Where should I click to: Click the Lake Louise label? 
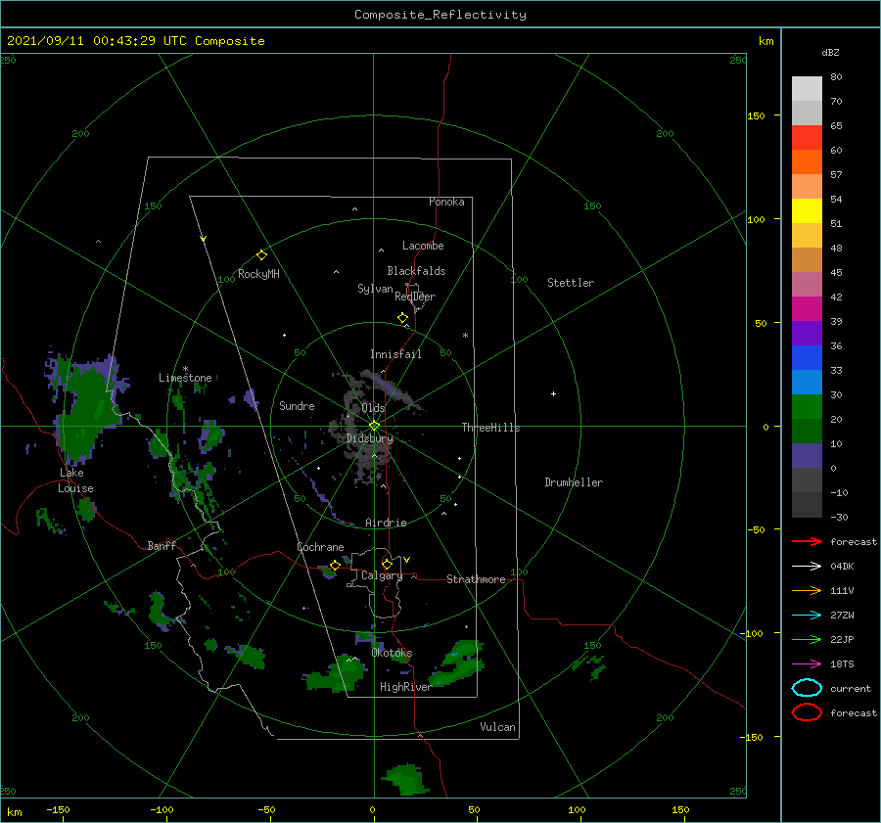pos(75,480)
